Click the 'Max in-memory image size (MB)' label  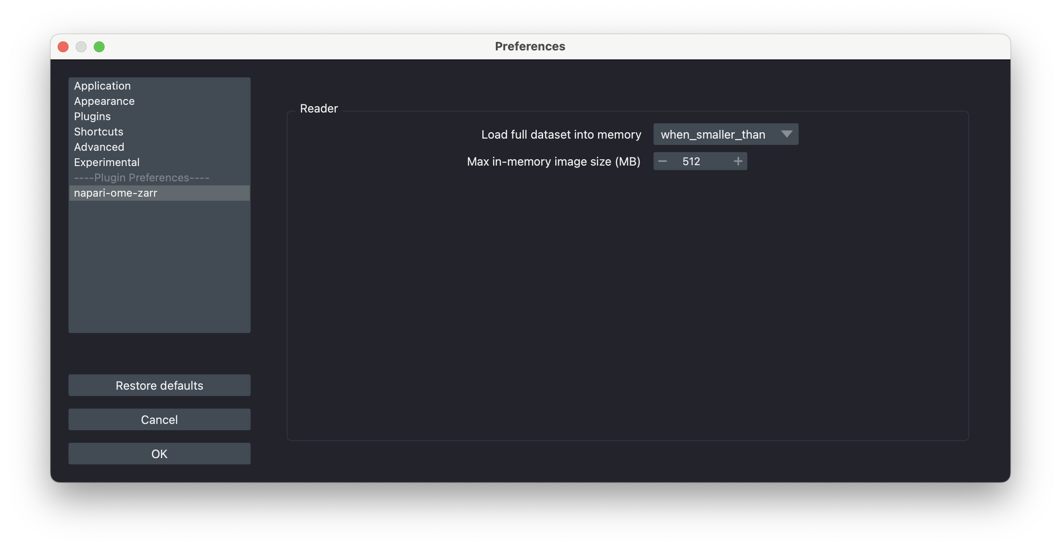(x=553, y=162)
